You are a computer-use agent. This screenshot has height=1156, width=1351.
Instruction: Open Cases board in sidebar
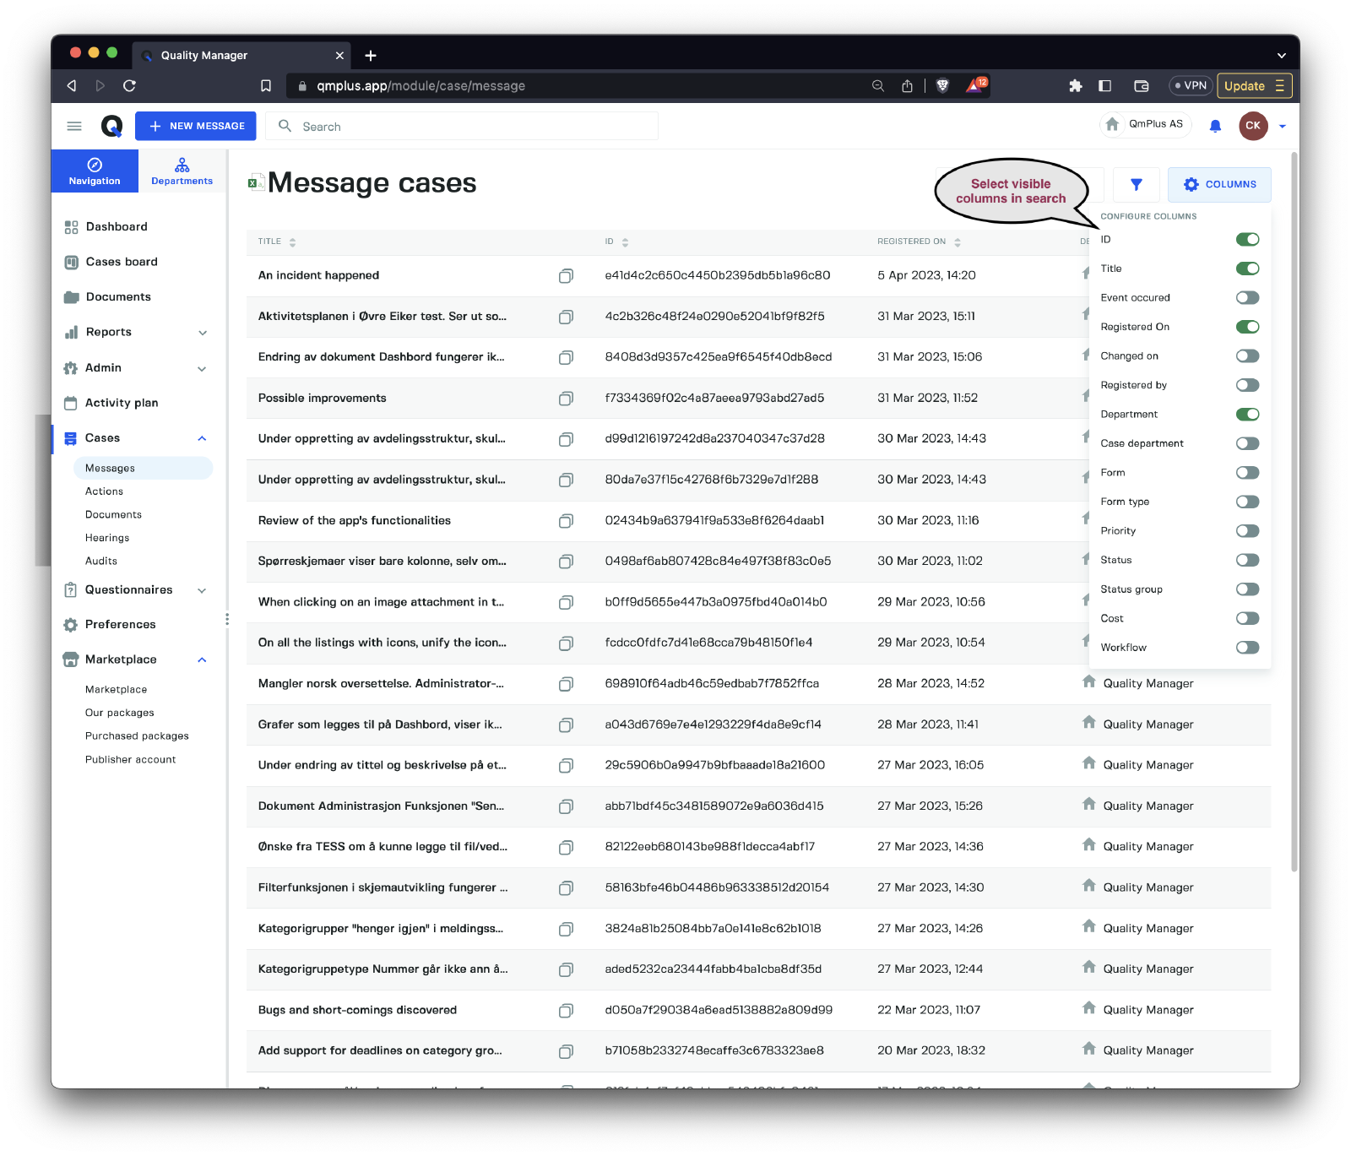122,262
